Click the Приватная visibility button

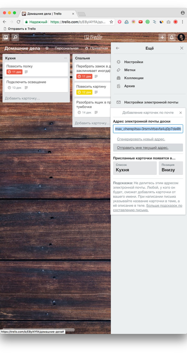coord(96,48)
